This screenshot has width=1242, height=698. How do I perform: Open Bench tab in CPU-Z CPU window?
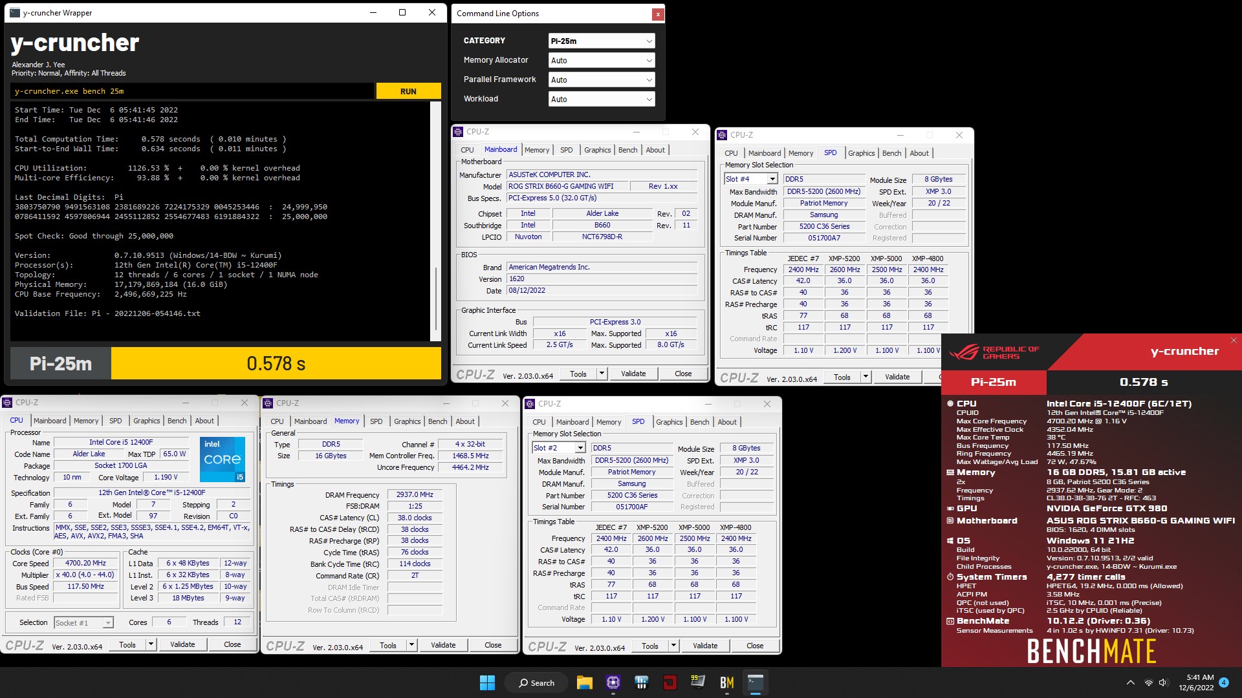177,421
